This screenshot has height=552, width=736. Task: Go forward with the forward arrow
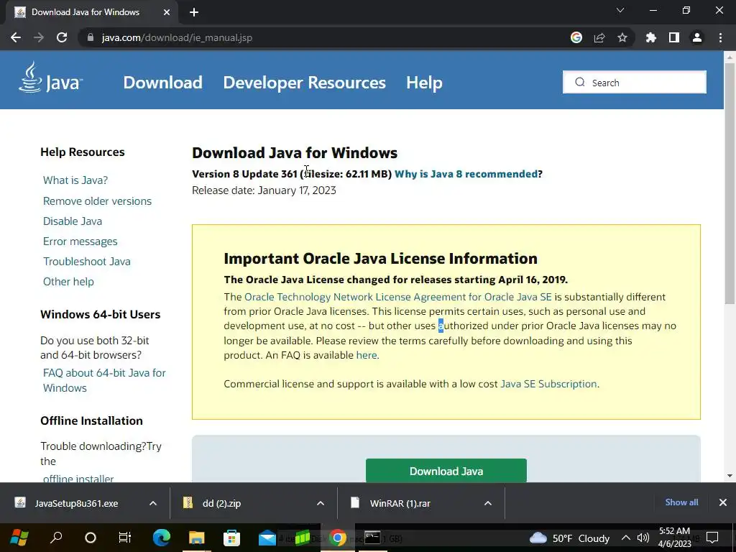(39, 37)
